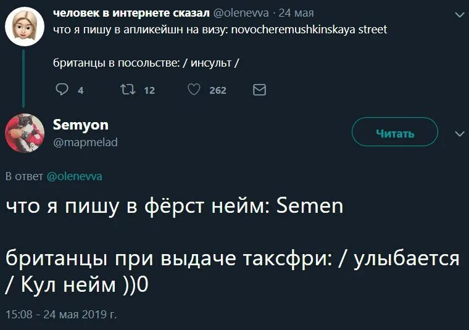The width and height of the screenshot is (469, 330).
Task: Open profile name "человек в интернете сказал"
Action: click(131, 13)
